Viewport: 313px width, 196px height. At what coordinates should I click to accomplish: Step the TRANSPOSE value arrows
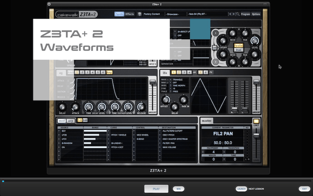point(224,152)
